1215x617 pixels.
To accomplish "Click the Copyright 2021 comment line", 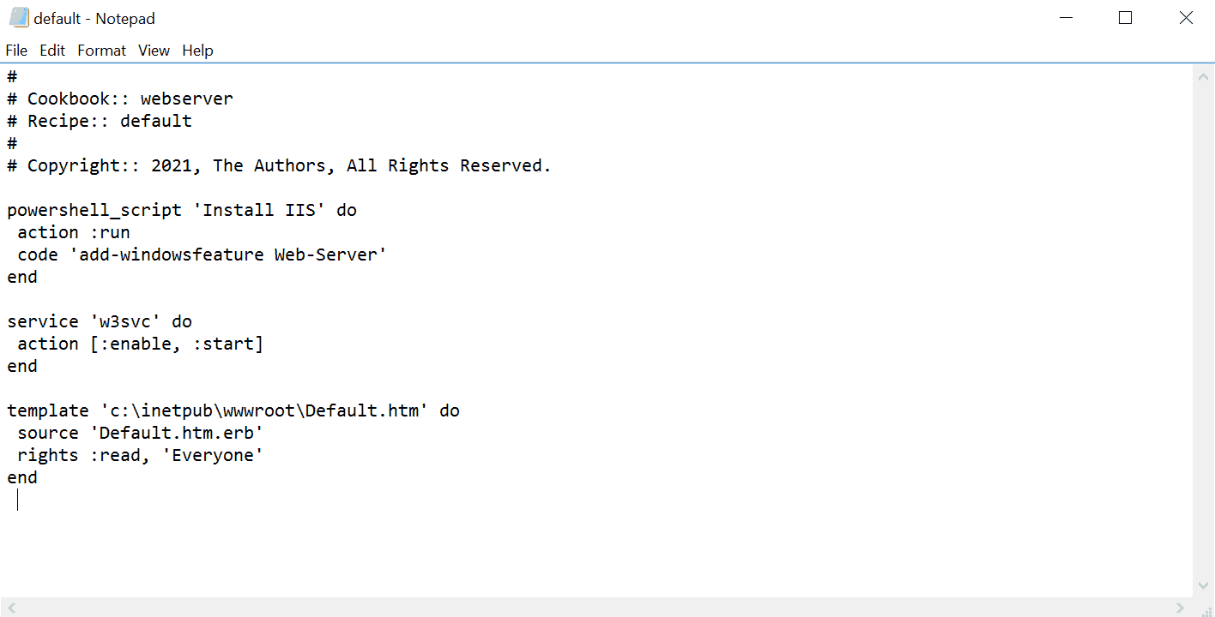I will (x=279, y=165).
